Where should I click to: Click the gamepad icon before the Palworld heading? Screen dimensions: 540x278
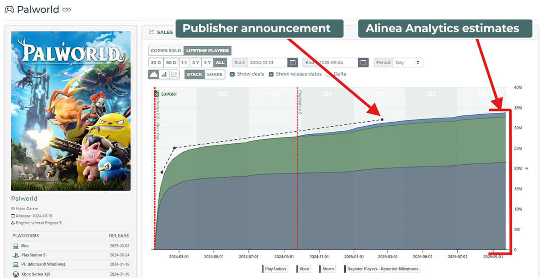tap(9, 9)
